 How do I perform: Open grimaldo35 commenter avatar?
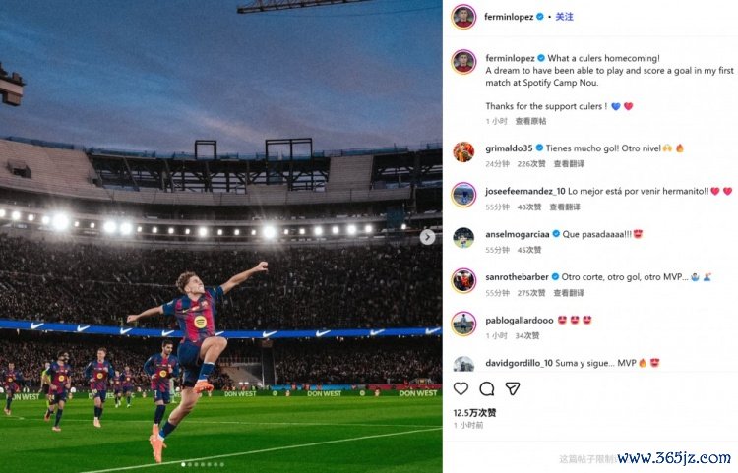point(463,151)
